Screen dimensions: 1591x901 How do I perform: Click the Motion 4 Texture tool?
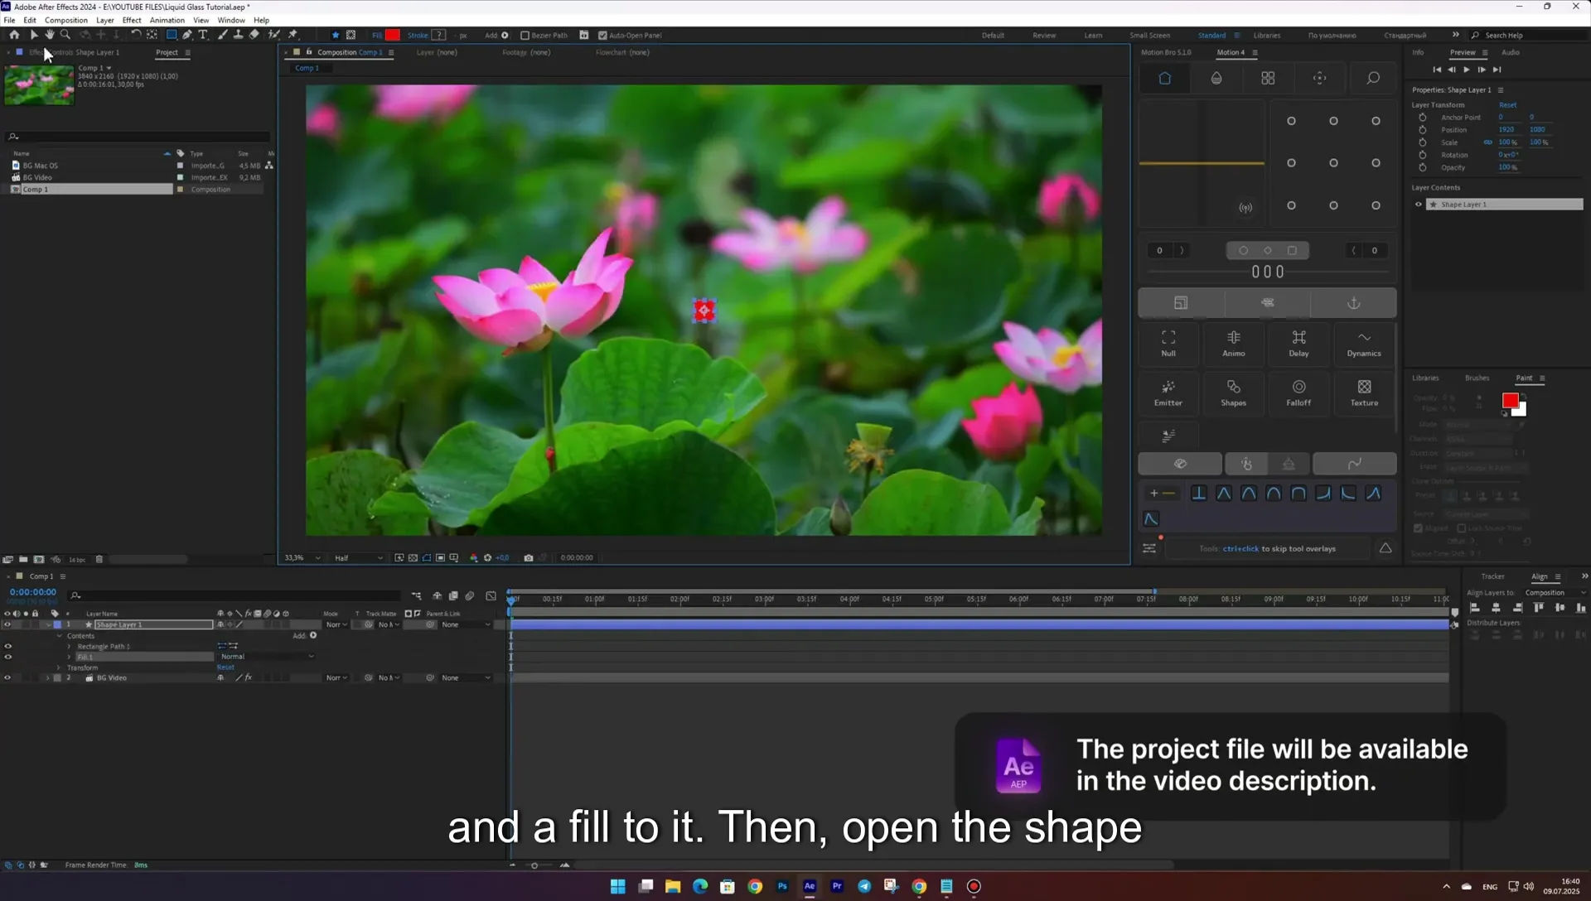coord(1364,393)
